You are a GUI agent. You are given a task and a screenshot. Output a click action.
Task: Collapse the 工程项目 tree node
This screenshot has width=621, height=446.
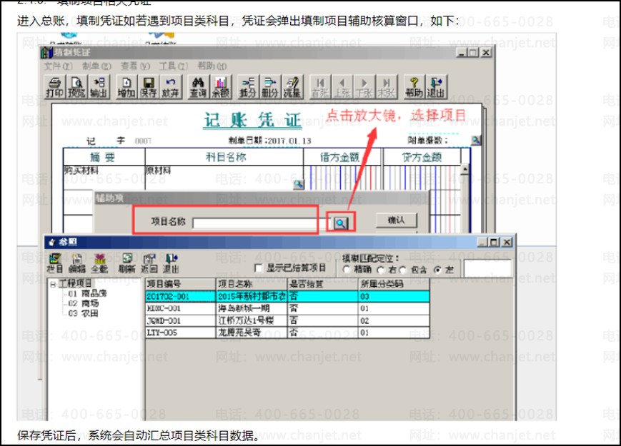[x=53, y=284]
